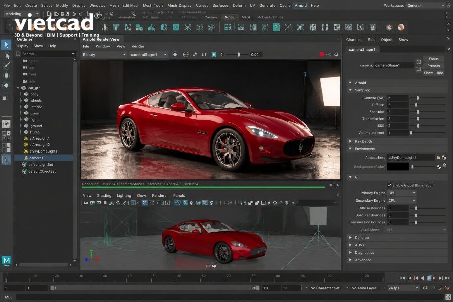The image size is (453, 302).
Task: Open Script Editor icon at bottom right
Action: [x=448, y=297]
